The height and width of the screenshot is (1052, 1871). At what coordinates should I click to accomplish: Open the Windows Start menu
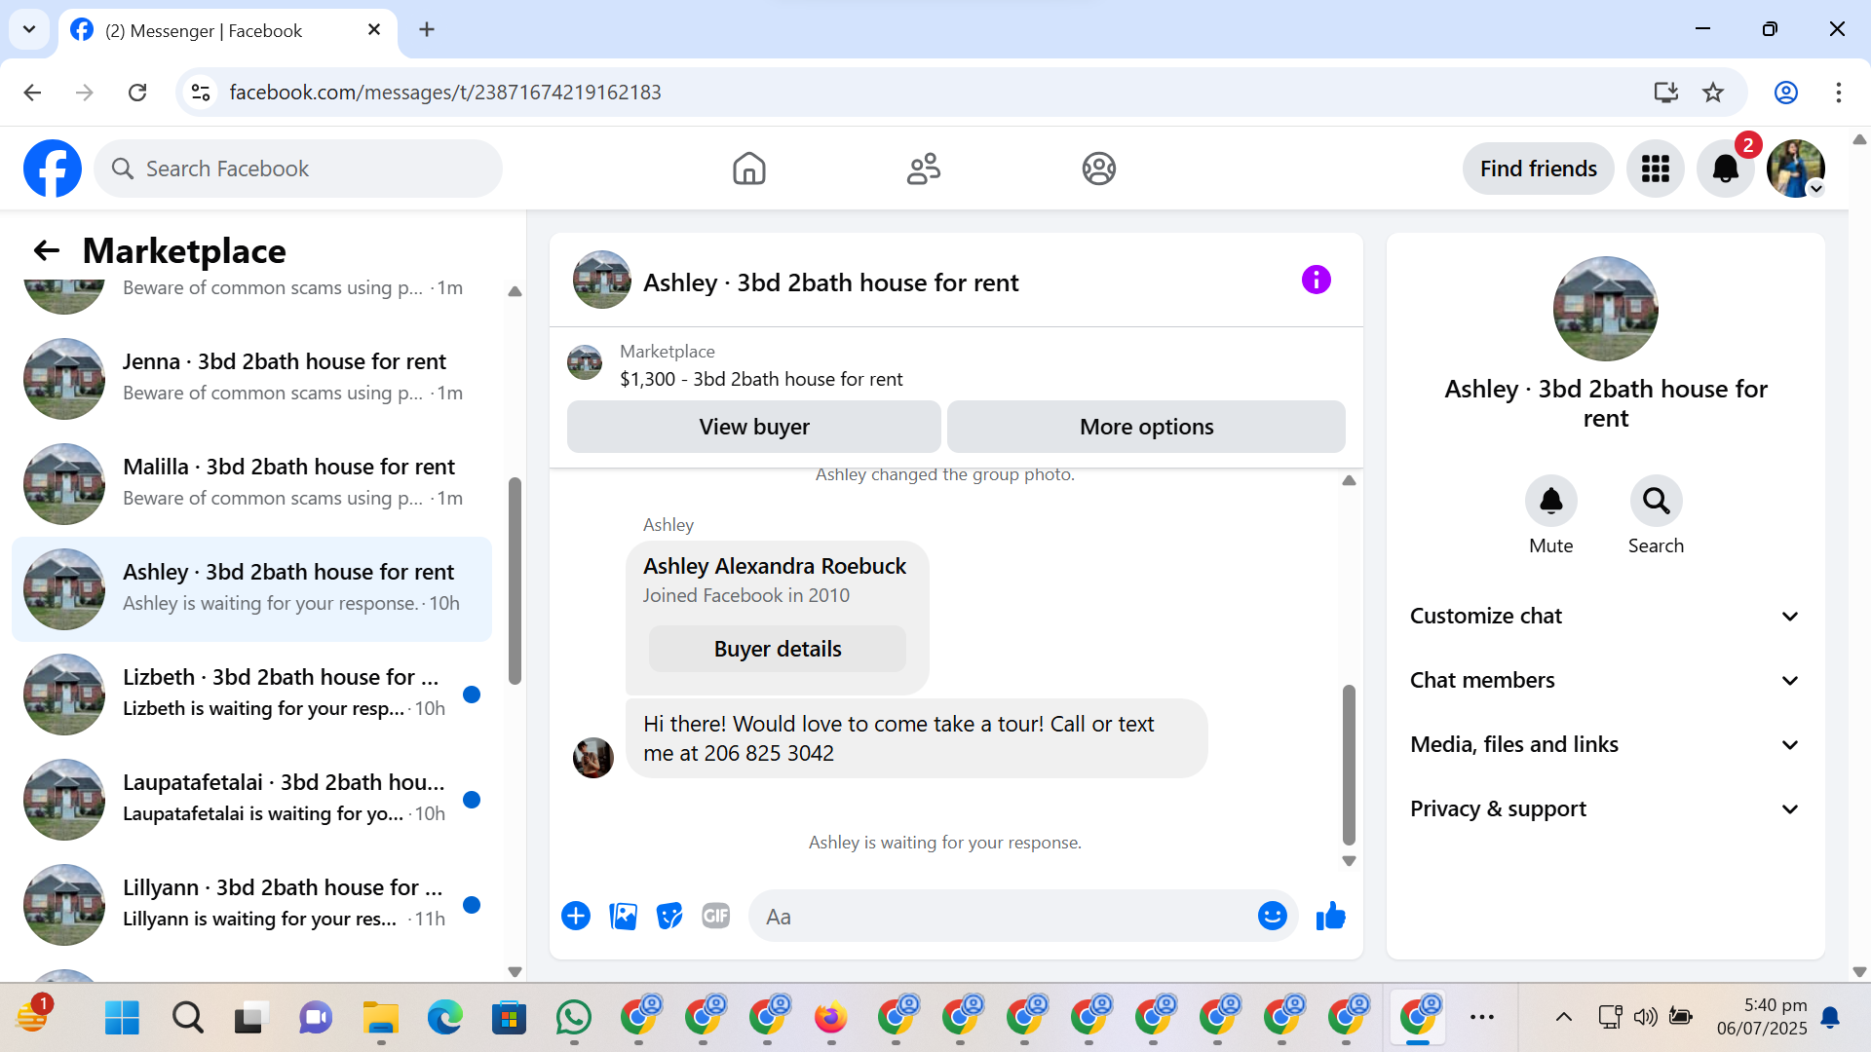point(122,1018)
